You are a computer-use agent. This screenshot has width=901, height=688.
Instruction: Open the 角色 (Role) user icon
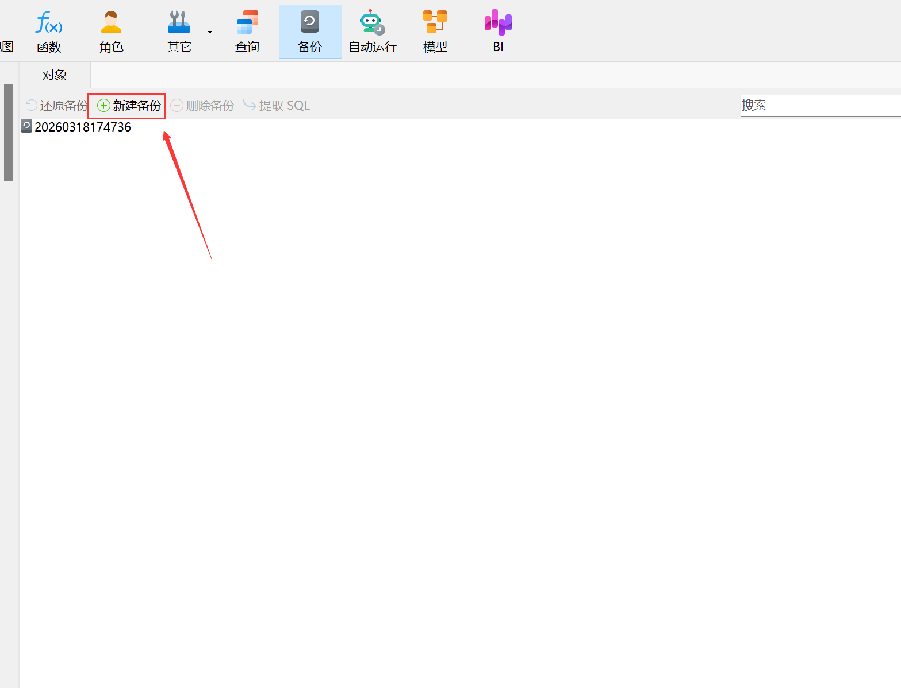click(x=111, y=32)
